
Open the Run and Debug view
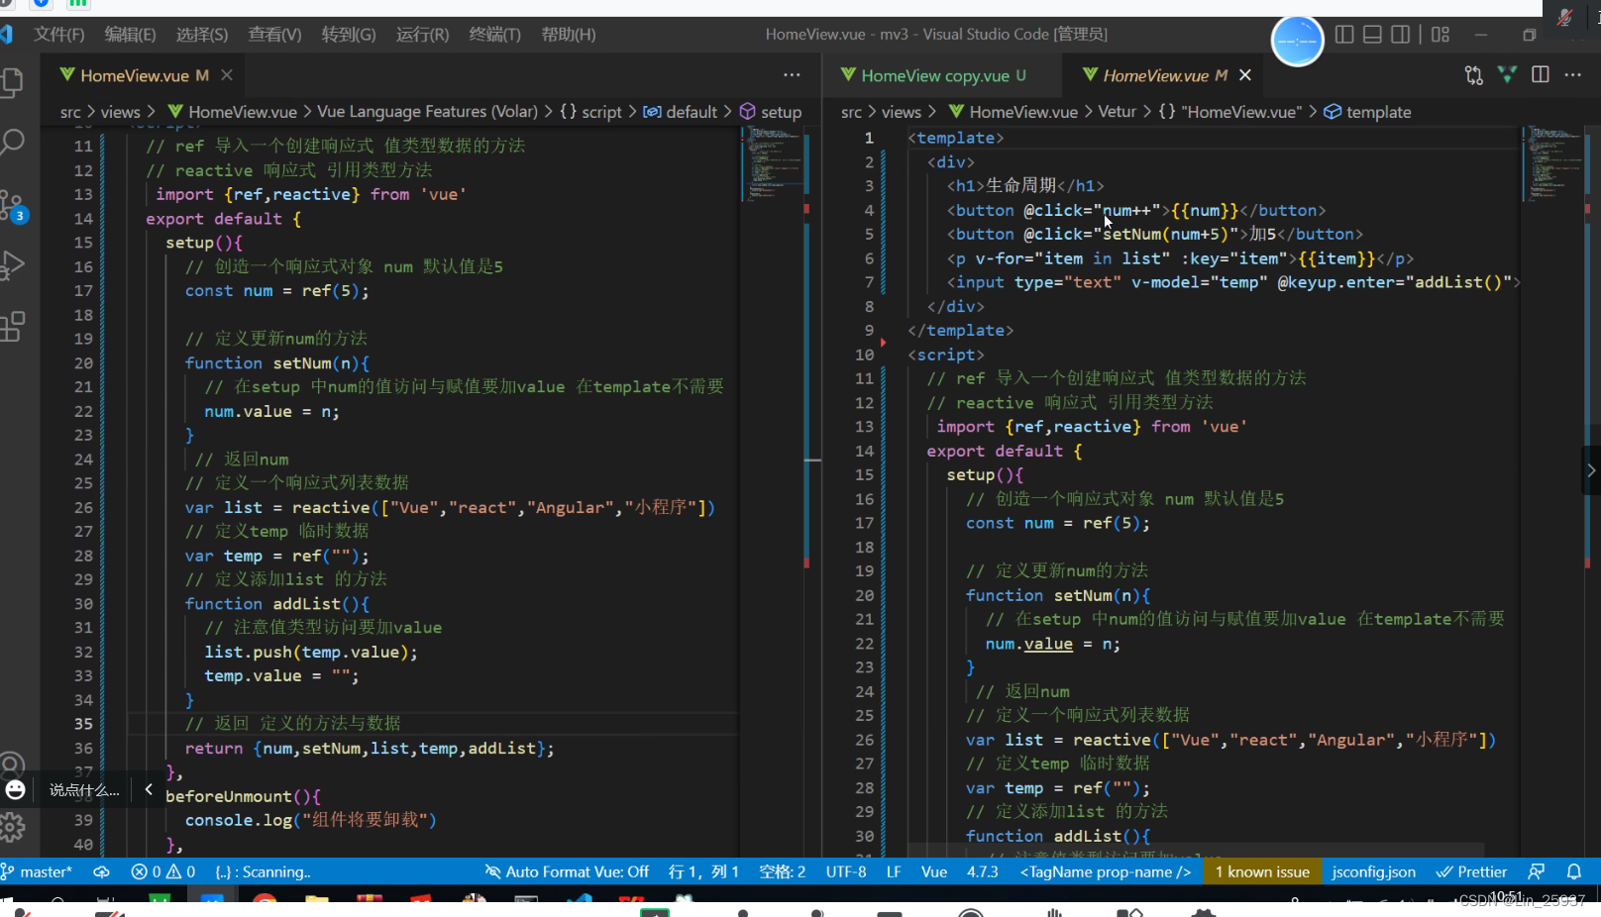[12, 265]
